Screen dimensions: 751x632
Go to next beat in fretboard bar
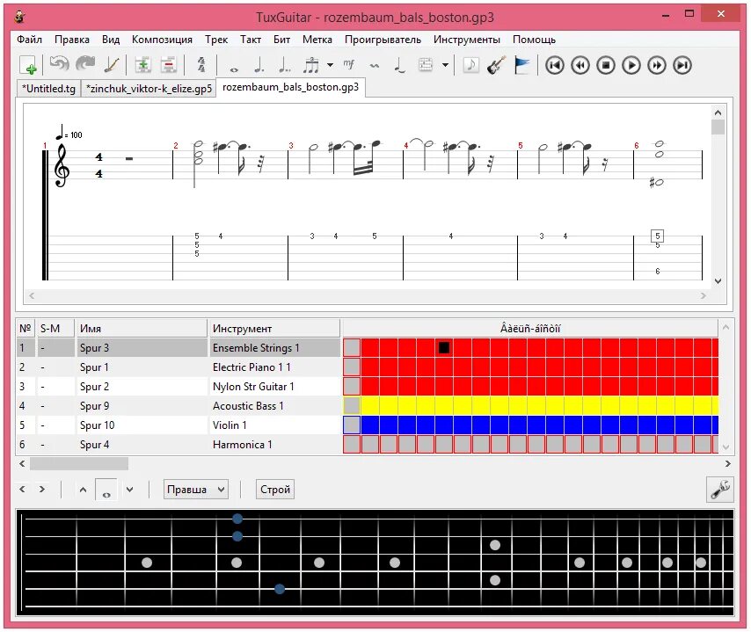click(x=42, y=490)
